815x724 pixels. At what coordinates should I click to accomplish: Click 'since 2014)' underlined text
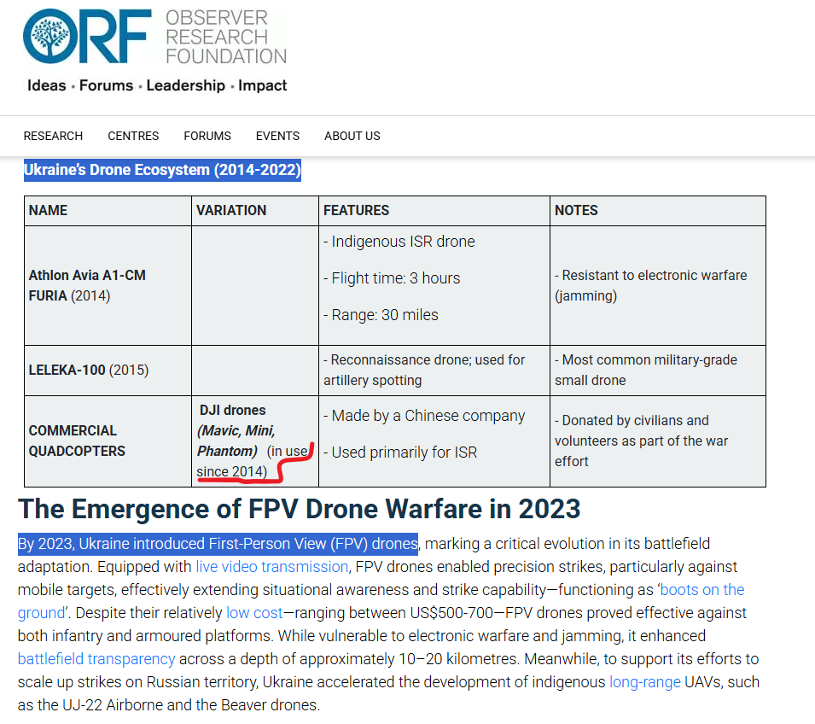[232, 471]
